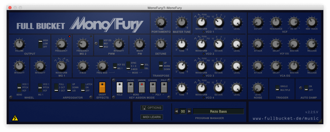
Task: Toggle the orange EFFECTS on/off button
Action: pyautogui.click(x=102, y=87)
